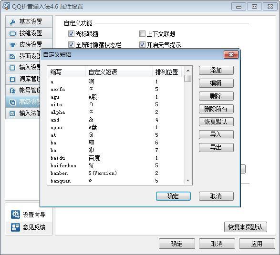Select the 'ba' row with position 7
This screenshot has width=280, height=255.
click(x=116, y=150)
